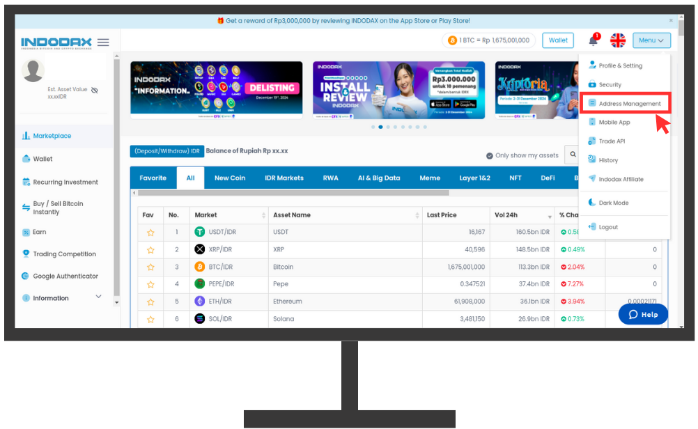This screenshot has width=698, height=429.
Task: Sort by the Asset Name column
Action: [345, 215]
